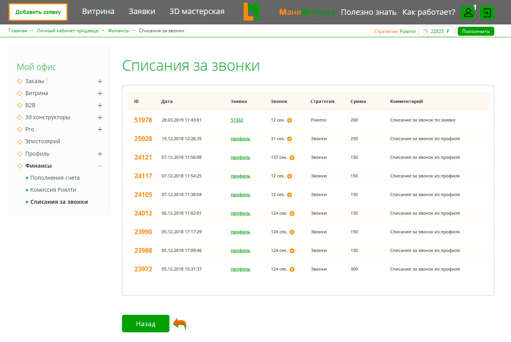This screenshot has width=511, height=342.
Task: Click the wallet balance 22825 ₽
Action: click(x=436, y=31)
